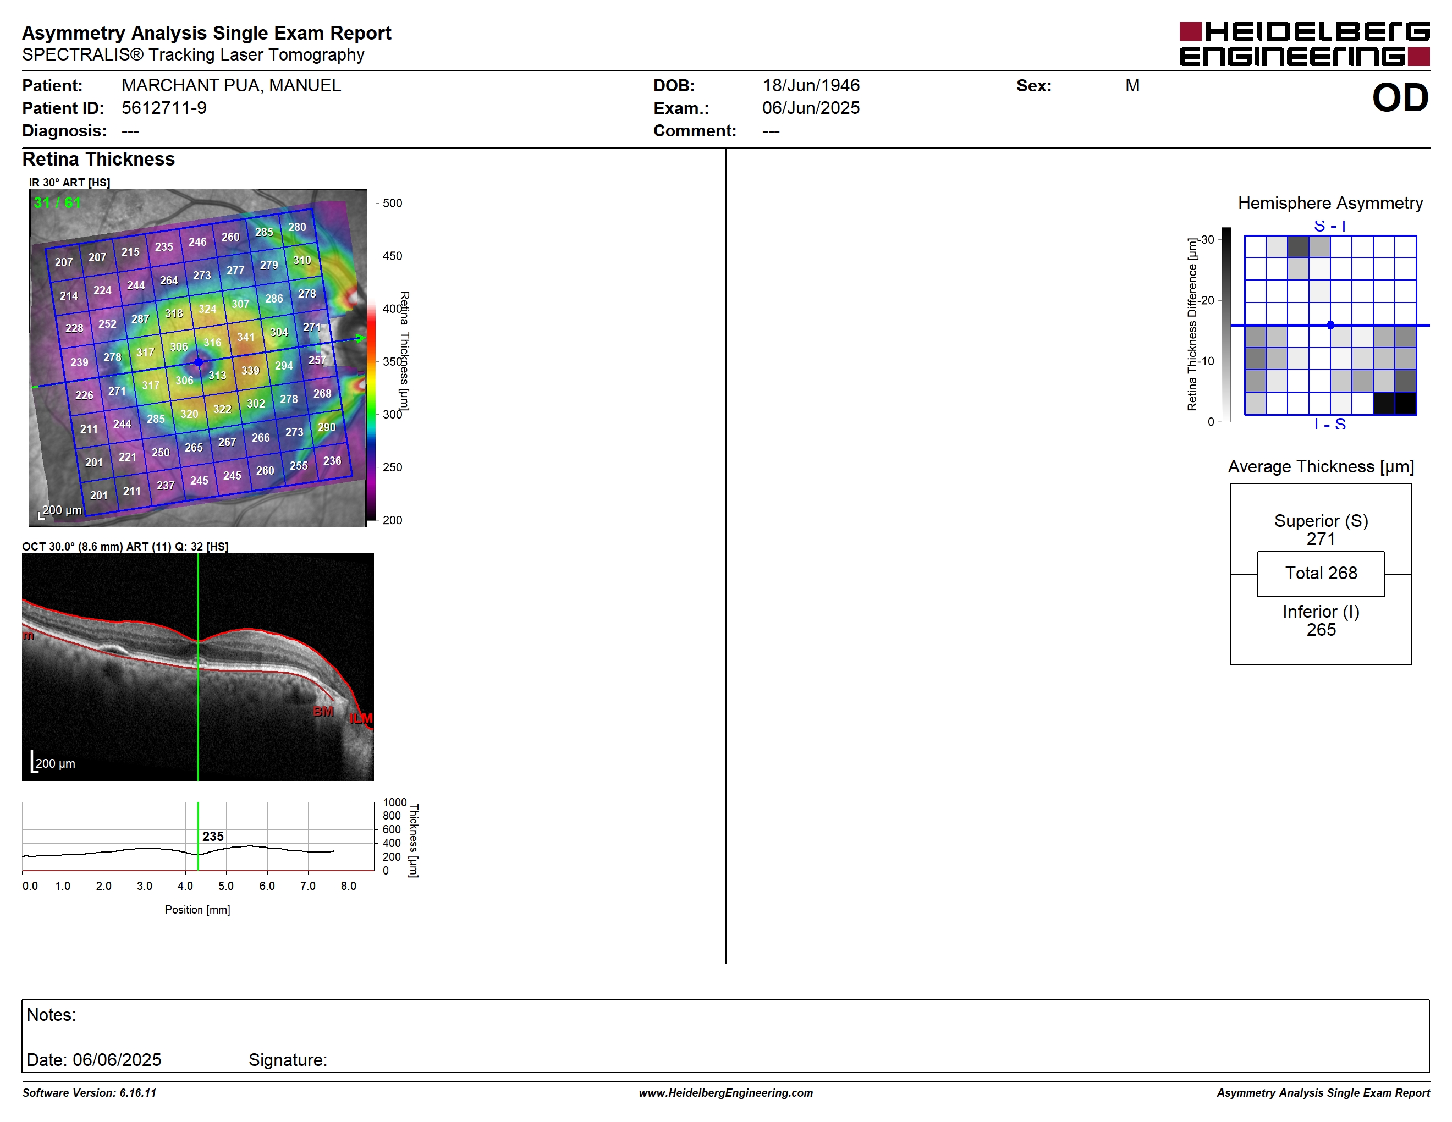Click the 226 thickness cell on the map
1452x1122 pixels.
point(84,395)
